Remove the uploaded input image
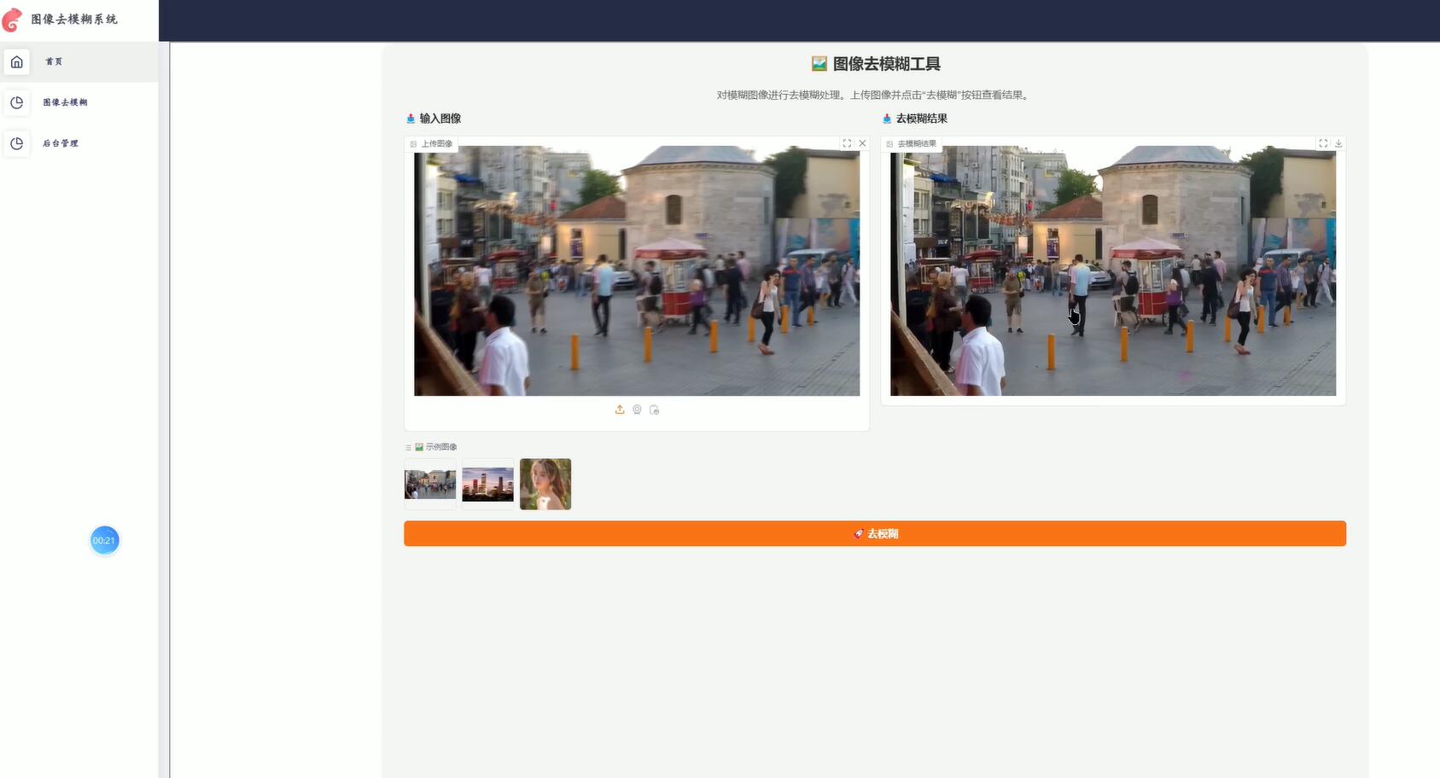1440x778 pixels. pyautogui.click(x=862, y=143)
